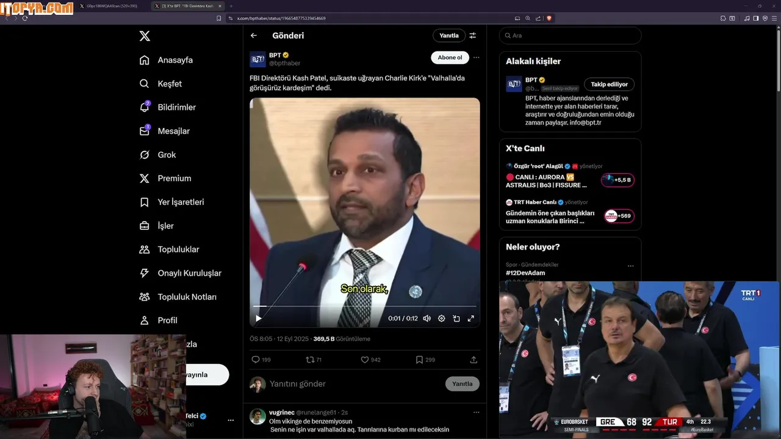The height and width of the screenshot is (439, 781).
Task: Open Brave Shields icon
Action: (x=549, y=18)
